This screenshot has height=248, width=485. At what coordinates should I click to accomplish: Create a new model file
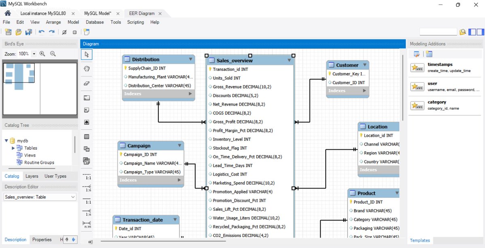tap(8, 32)
